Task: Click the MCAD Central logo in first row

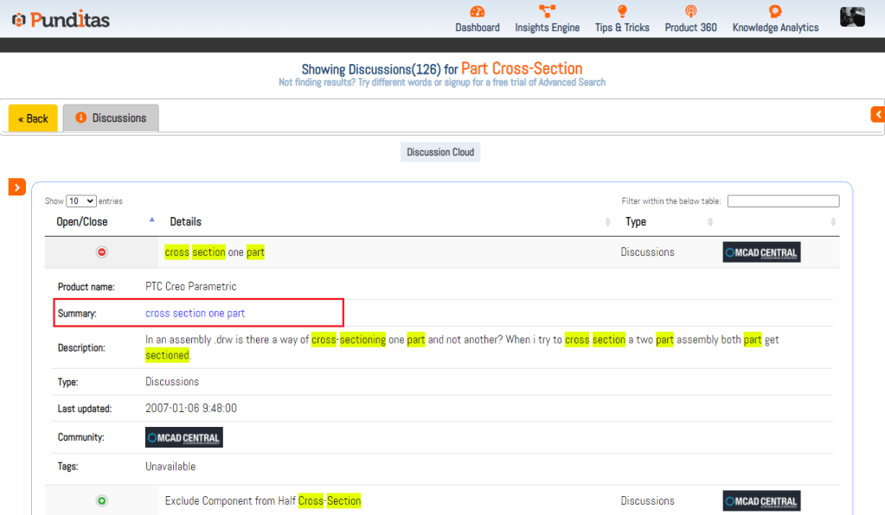Action: coord(761,252)
